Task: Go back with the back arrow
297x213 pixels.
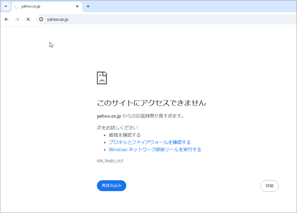Action: coord(6,19)
